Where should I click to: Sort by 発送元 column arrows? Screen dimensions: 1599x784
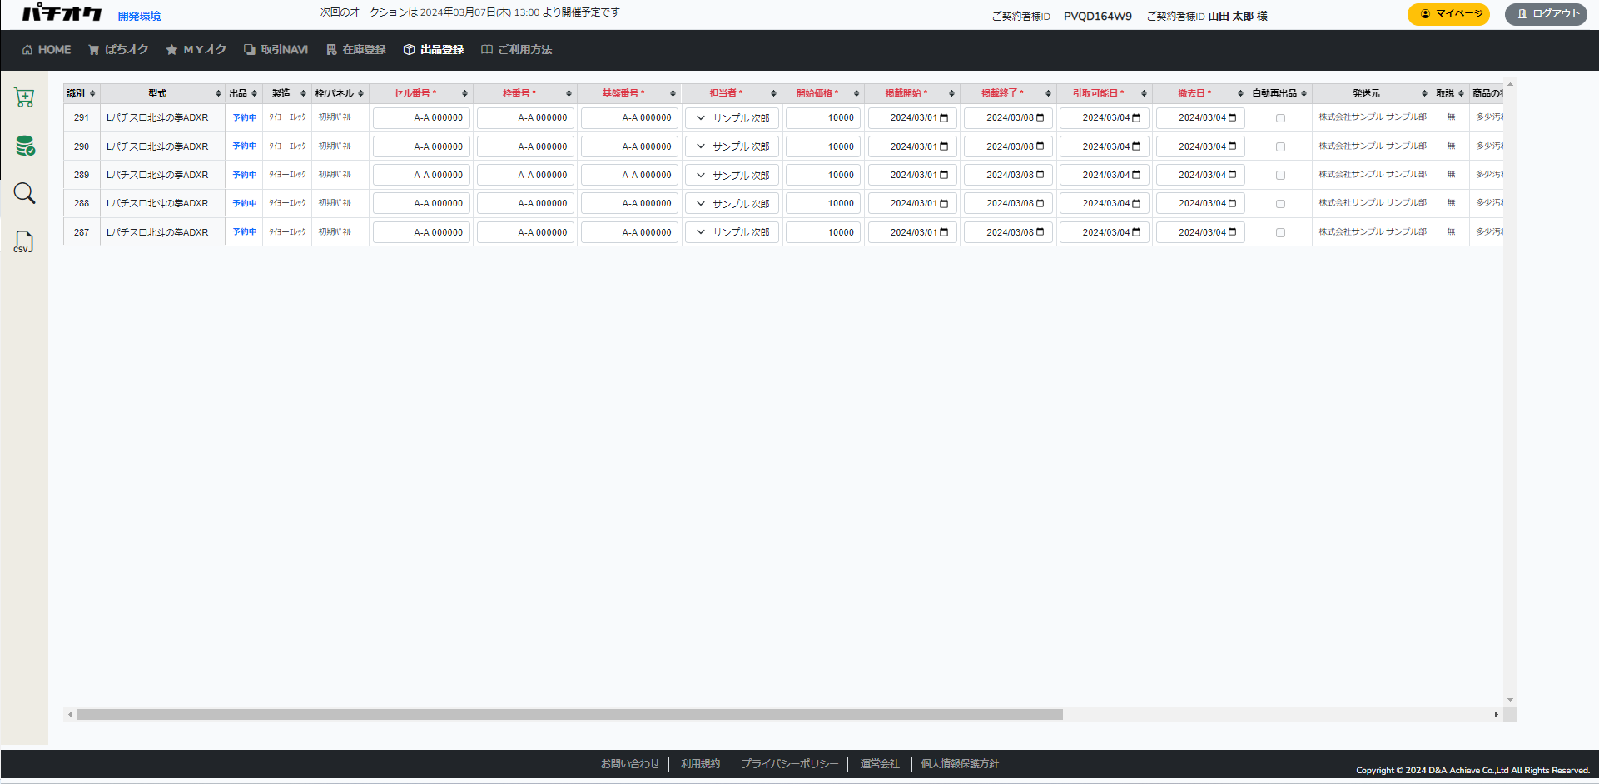coord(1424,93)
